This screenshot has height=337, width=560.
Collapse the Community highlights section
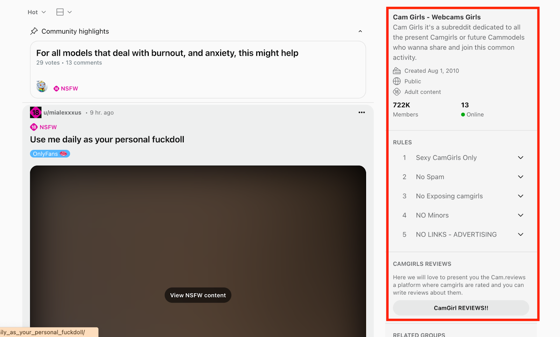pos(360,32)
